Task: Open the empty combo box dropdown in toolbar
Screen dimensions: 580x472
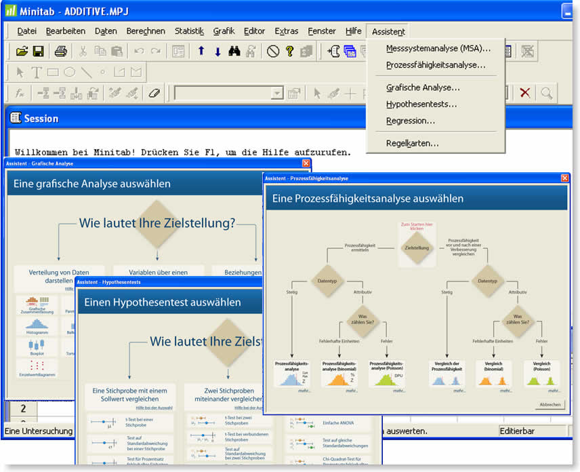Action: point(276,94)
